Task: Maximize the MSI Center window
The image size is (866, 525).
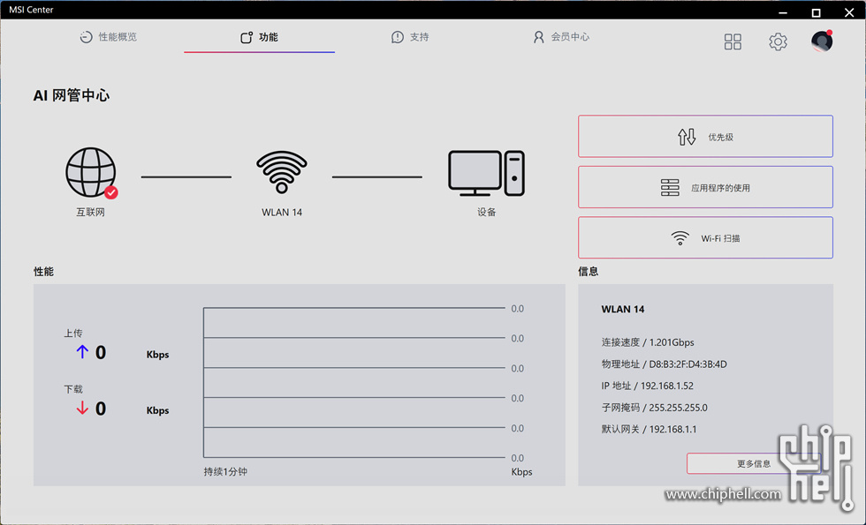Action: click(x=816, y=12)
